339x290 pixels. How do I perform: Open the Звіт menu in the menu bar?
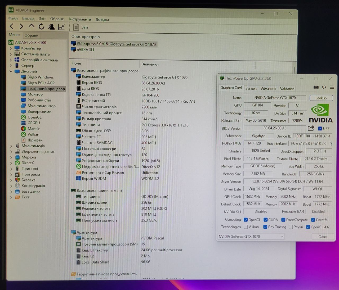click(x=42, y=19)
